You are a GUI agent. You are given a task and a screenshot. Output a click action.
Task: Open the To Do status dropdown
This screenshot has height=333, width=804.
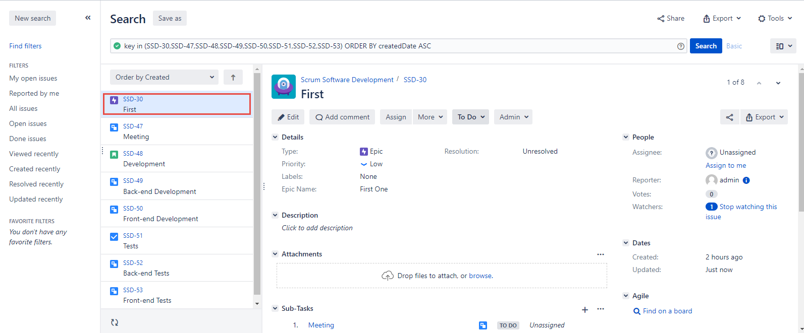(470, 117)
